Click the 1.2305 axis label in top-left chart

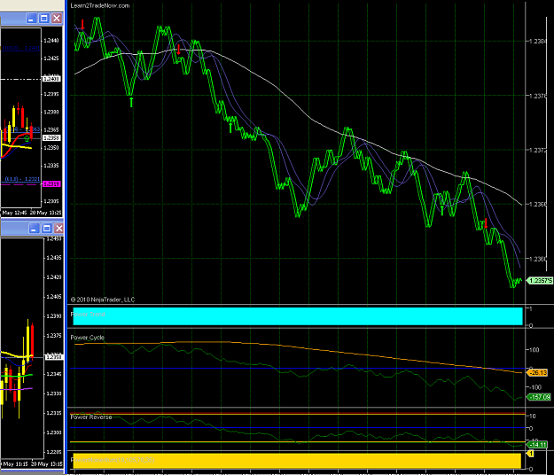[51, 201]
